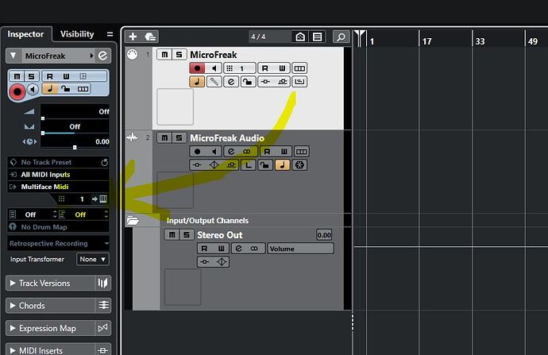
Task: Click the Inspector lanes icon
Action: pyautogui.click(x=83, y=89)
